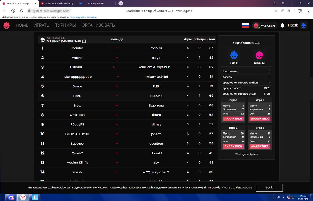
Task: Click player name GEORGEFLOYDD
Action: pyautogui.click(x=77, y=134)
